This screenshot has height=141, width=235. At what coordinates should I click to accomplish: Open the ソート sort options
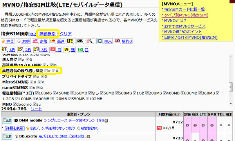pyautogui.click(x=36, y=109)
